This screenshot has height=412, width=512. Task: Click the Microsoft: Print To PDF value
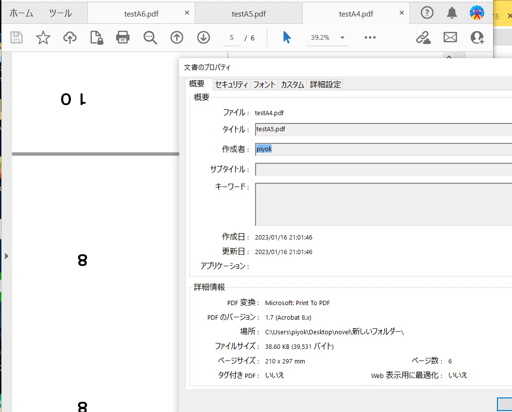pos(297,303)
